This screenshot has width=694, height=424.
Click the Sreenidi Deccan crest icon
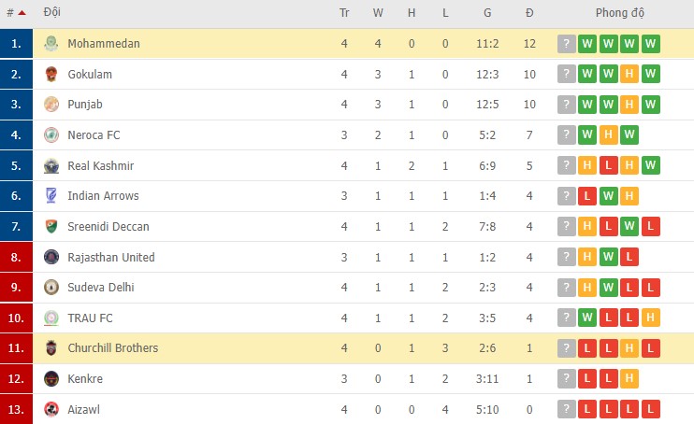51,227
